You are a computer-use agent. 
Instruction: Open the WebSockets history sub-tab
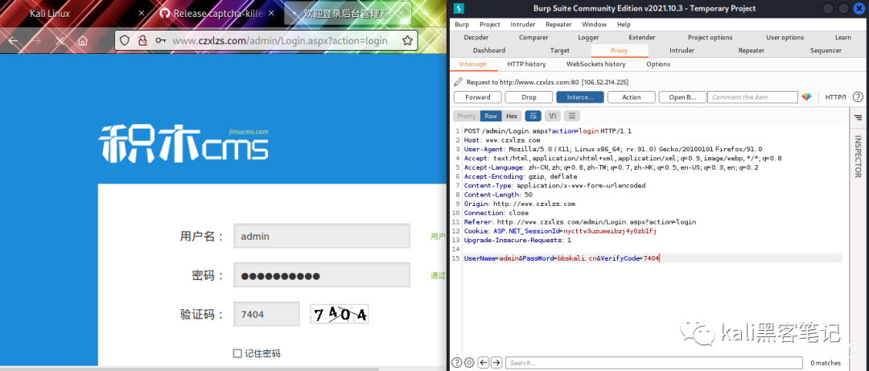(595, 64)
